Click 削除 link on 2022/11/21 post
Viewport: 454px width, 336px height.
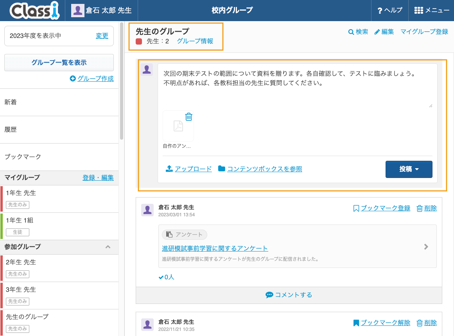[431, 323]
